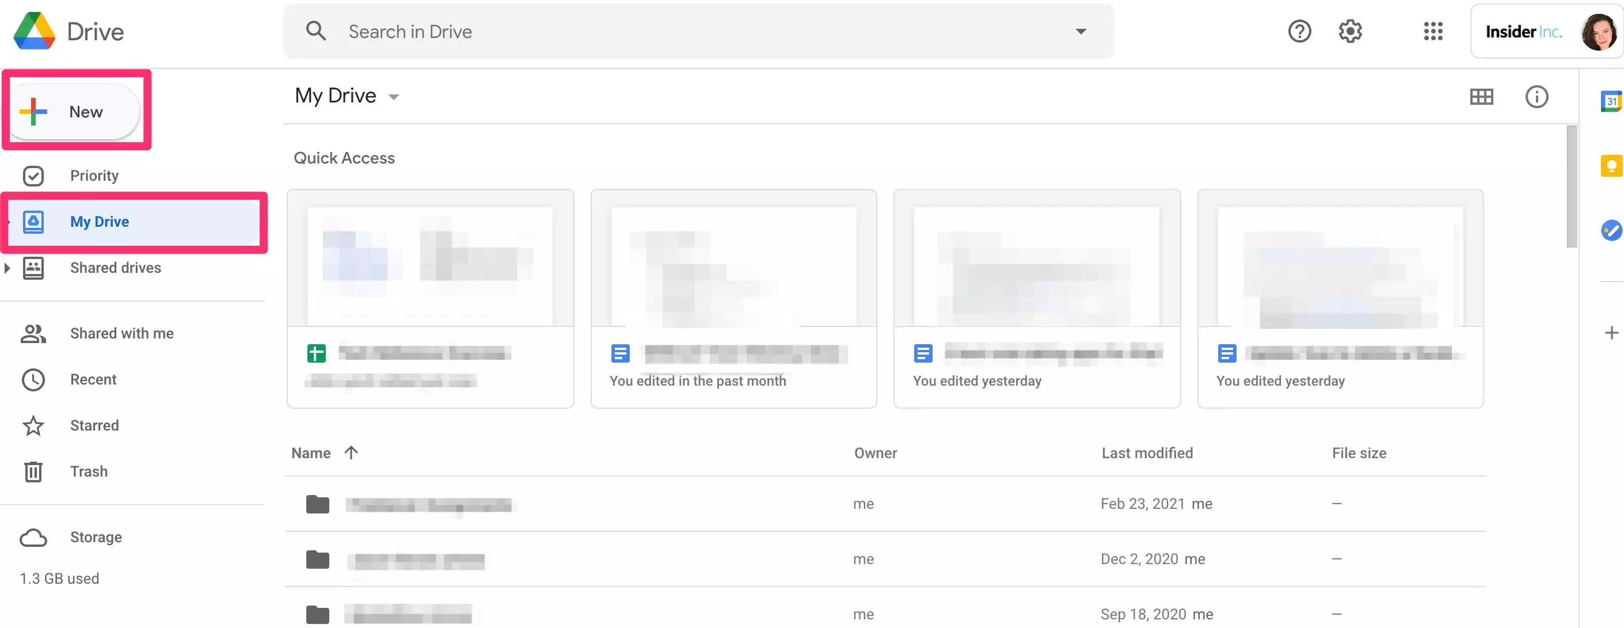This screenshot has height=628, width=1624.
Task: Click the Support help question icon
Action: (1299, 31)
